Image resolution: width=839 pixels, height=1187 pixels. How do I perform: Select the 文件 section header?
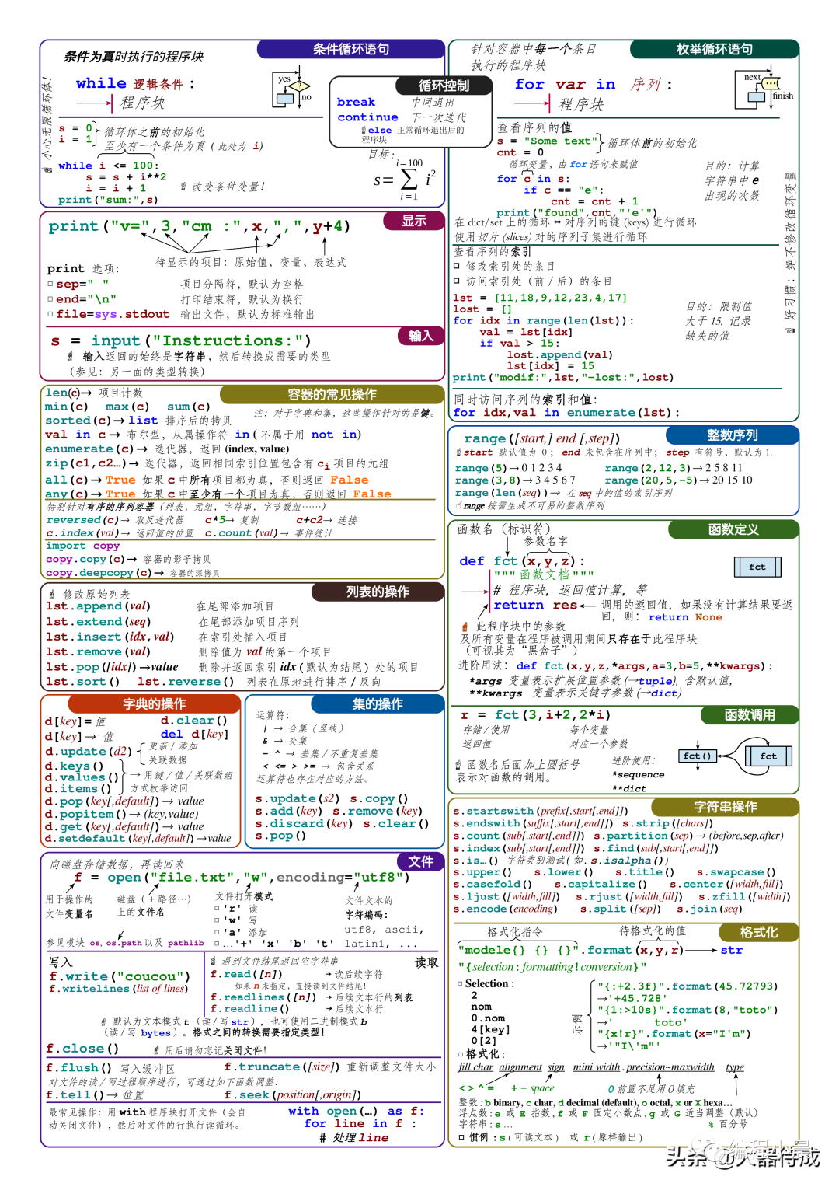pyautogui.click(x=421, y=861)
